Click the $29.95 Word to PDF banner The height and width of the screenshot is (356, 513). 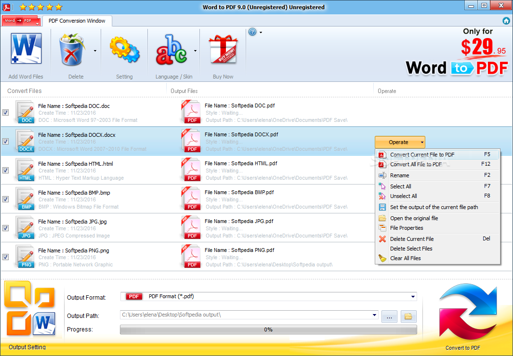pyautogui.click(x=457, y=52)
